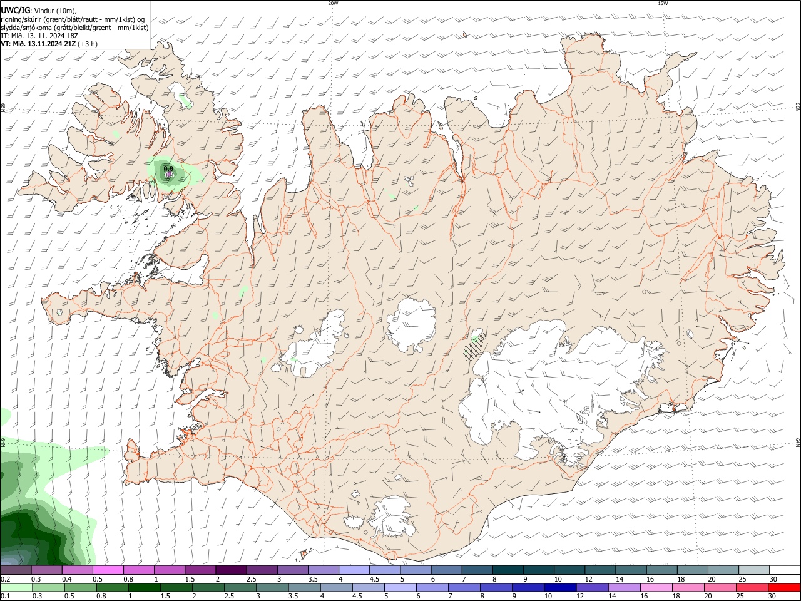Click the 20W longitude label at top

(333, 3)
